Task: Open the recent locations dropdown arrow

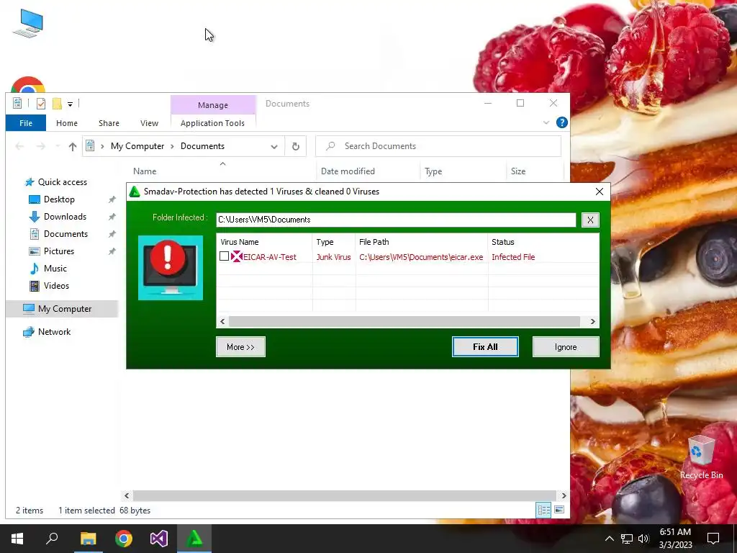Action: coord(58,146)
